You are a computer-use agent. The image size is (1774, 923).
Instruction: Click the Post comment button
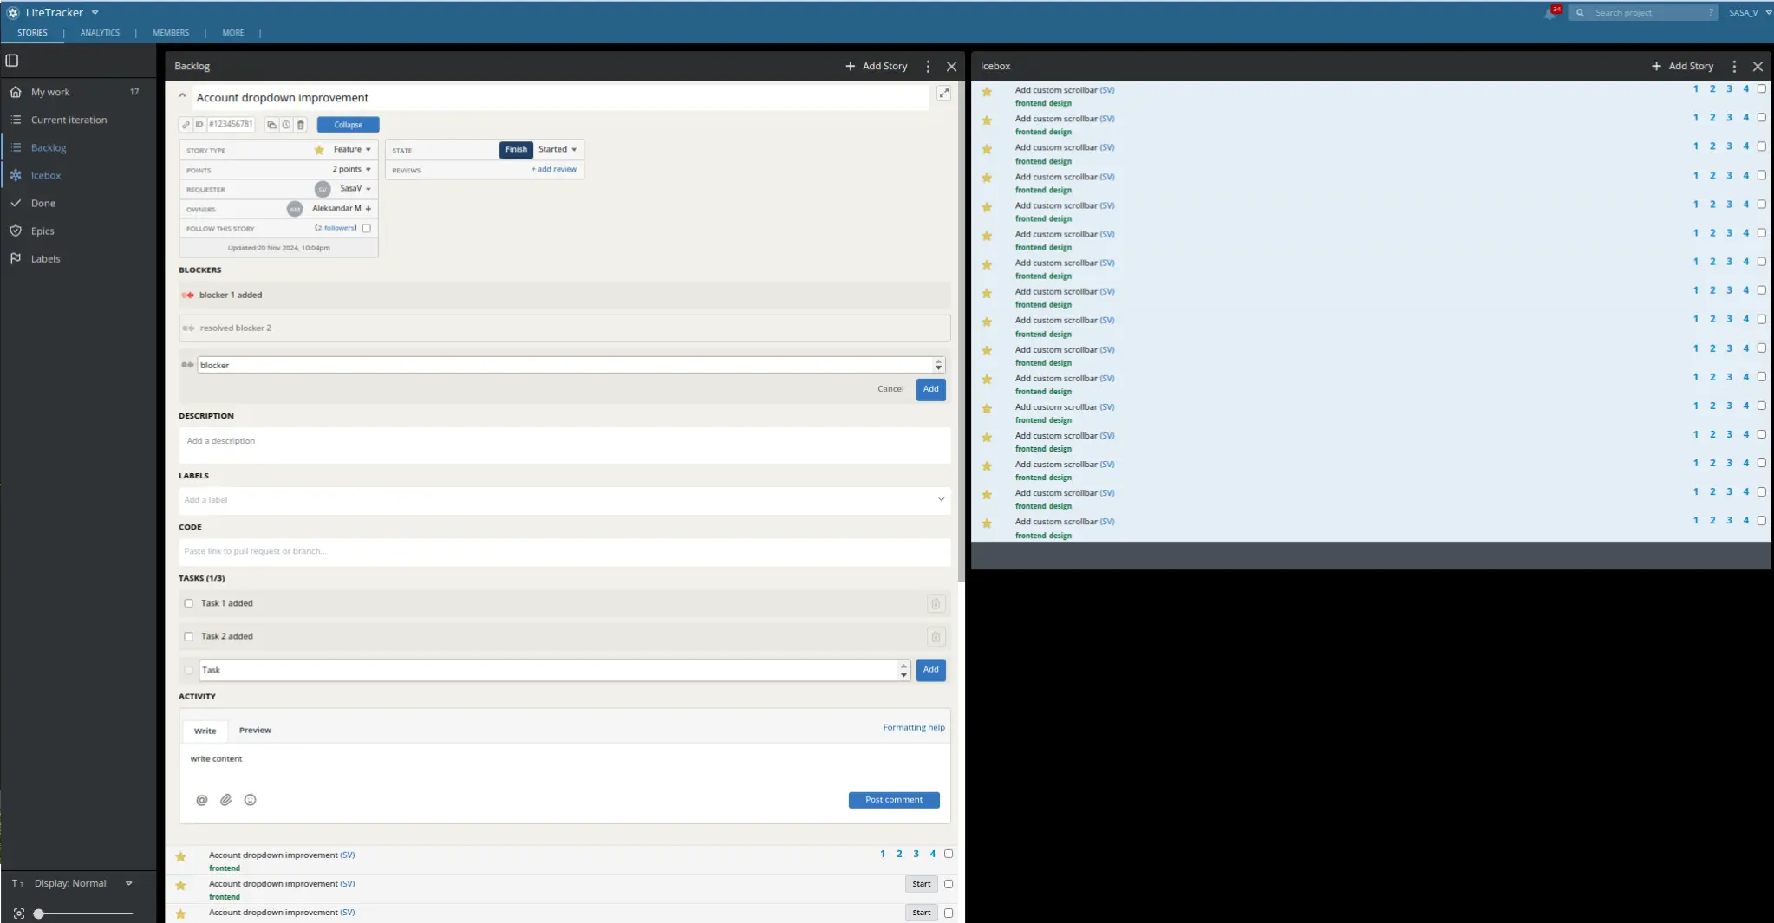coord(893,800)
